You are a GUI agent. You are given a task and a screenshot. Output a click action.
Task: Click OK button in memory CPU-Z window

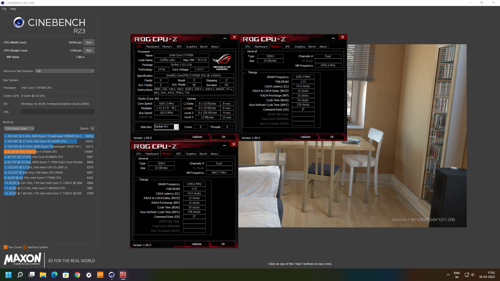[x=223, y=244]
